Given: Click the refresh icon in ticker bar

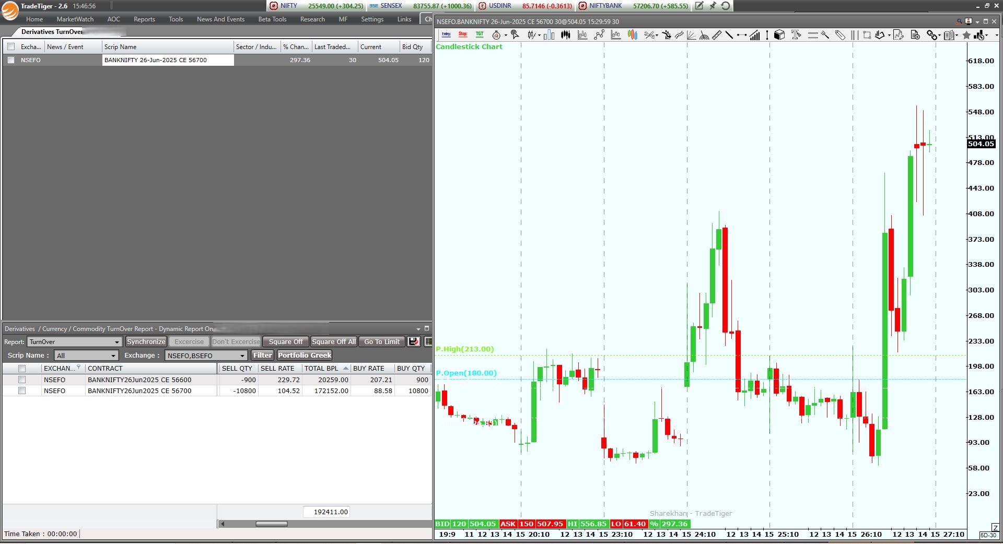Looking at the screenshot, I should click(726, 6).
